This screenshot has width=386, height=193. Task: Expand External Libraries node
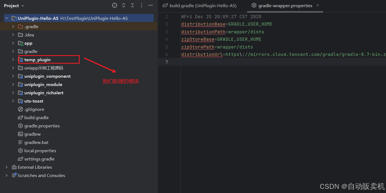pyautogui.click(x=7, y=167)
